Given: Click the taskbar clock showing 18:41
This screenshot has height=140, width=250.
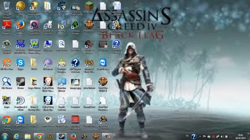Looking at the screenshot, I should click(x=241, y=136).
